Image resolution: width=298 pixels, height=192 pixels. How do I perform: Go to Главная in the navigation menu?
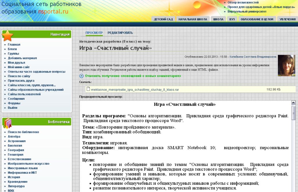(x=14, y=45)
